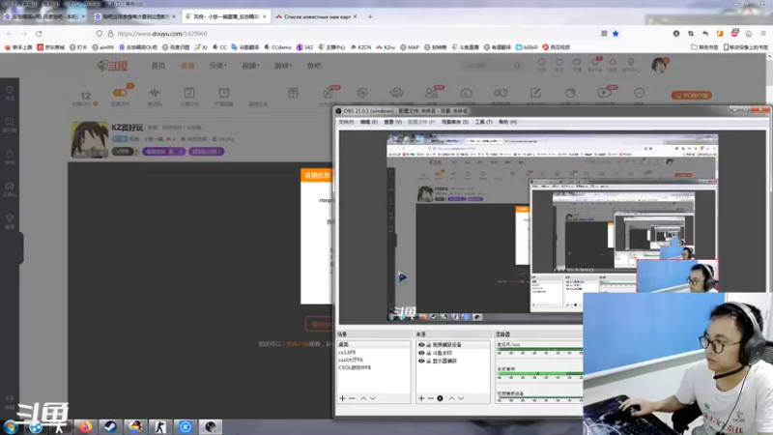The height and width of the screenshot is (435, 773).
Task: Open the gift box icon in streamer toolbar
Action: (x=293, y=93)
